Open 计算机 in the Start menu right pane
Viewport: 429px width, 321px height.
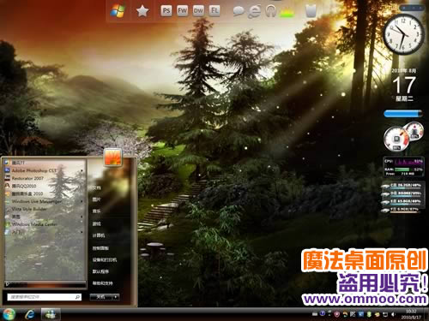coord(99,235)
